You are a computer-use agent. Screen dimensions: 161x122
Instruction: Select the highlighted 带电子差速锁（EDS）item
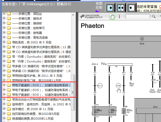(x=41, y=85)
